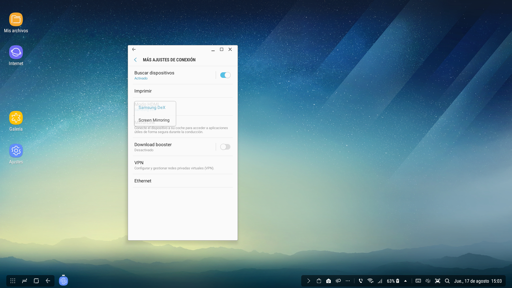Click the Download booster label
Screen dimensions: 512x288
coord(153,145)
